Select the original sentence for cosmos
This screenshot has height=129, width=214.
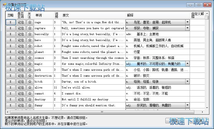[x=93, y=58]
